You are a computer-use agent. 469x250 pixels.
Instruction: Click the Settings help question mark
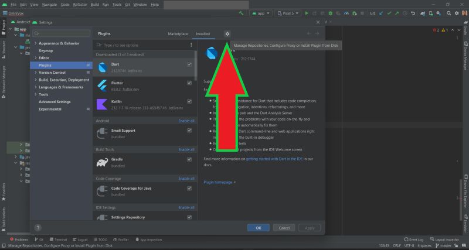click(38, 228)
